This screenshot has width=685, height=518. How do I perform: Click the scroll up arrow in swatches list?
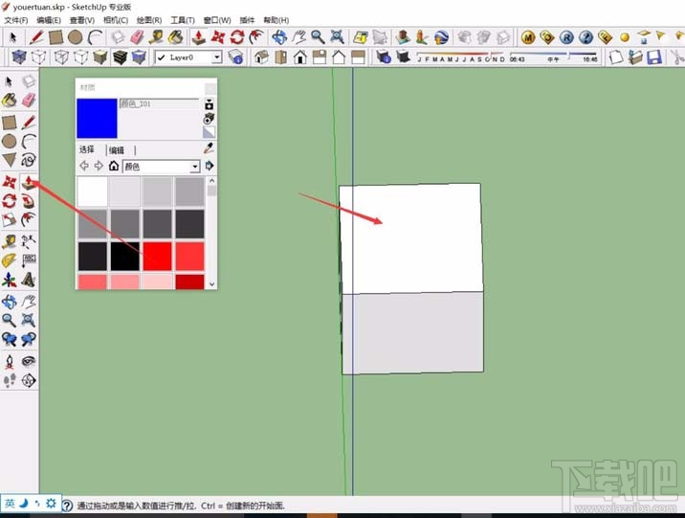pos(211,181)
